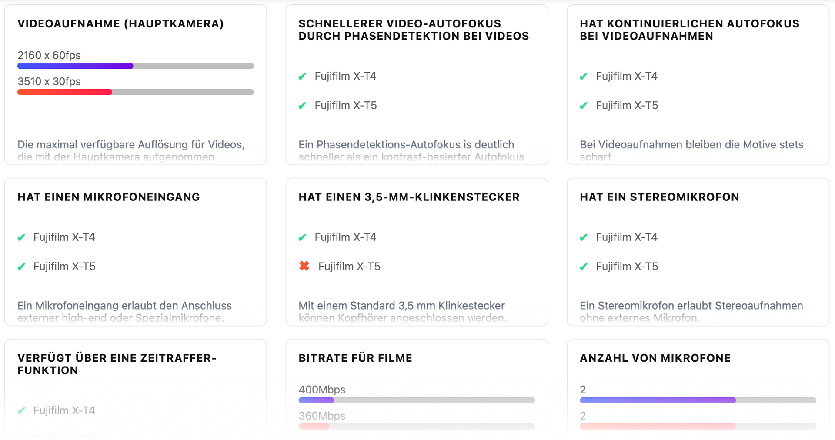835x440 pixels.
Task: Click the 400Mbps bitrate bar
Action: click(x=316, y=400)
